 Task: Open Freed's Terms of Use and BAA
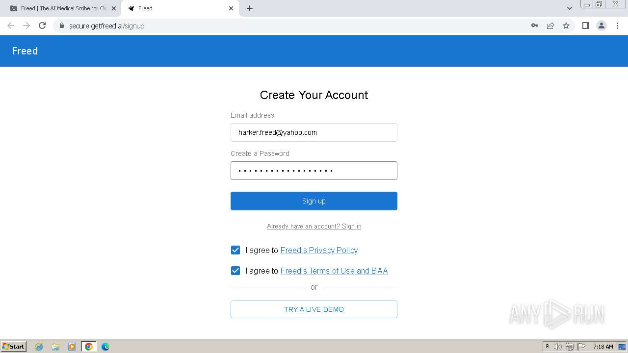coord(334,271)
